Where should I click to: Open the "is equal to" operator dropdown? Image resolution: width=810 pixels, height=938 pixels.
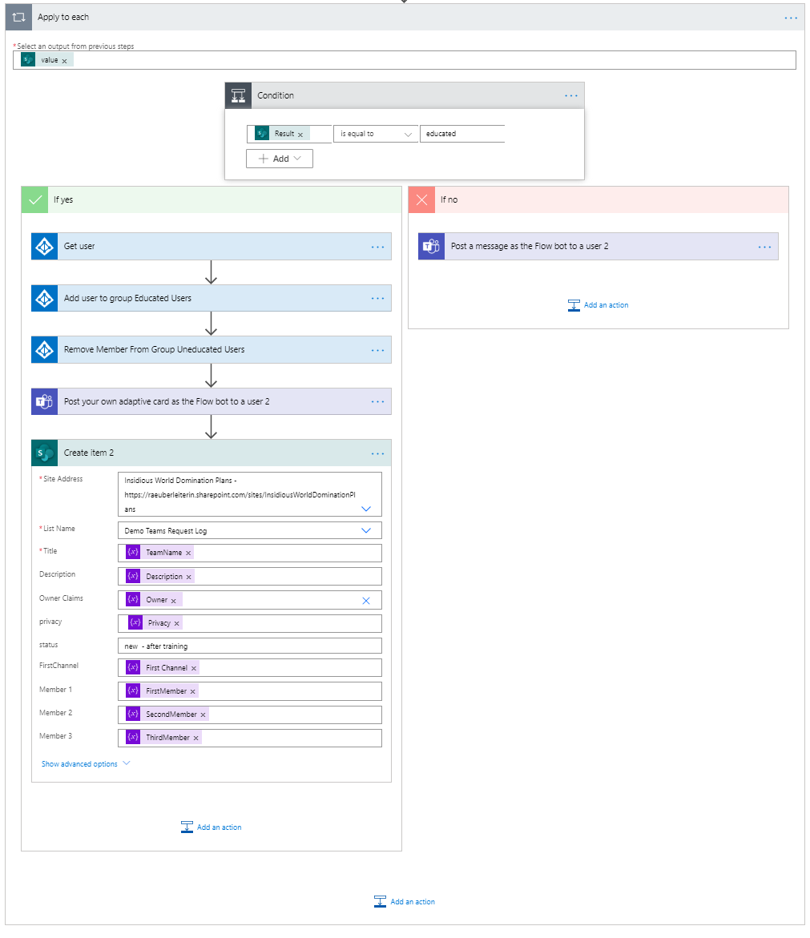tap(375, 134)
